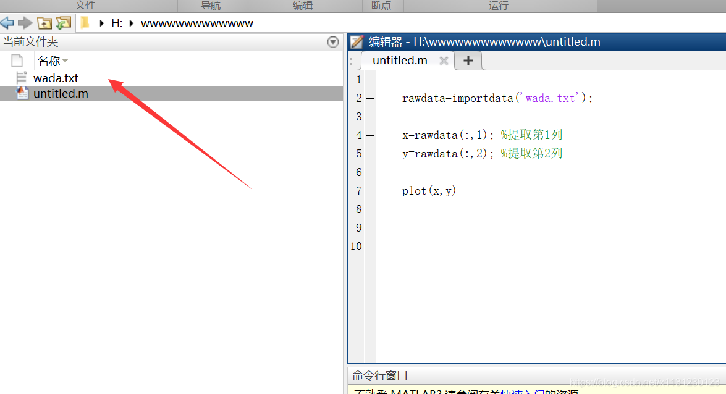Sort files by the 名称 column header
This screenshot has height=394, width=726.
(x=49, y=61)
